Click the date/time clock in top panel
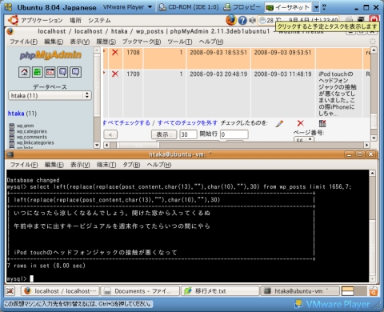The image size is (384, 312). pyautogui.click(x=314, y=20)
